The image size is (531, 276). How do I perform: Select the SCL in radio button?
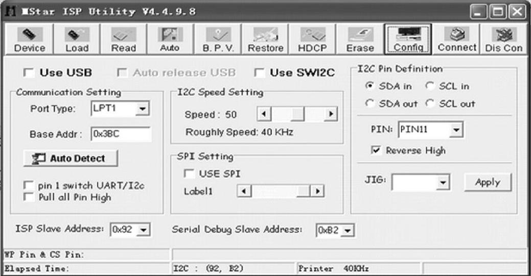coord(430,86)
